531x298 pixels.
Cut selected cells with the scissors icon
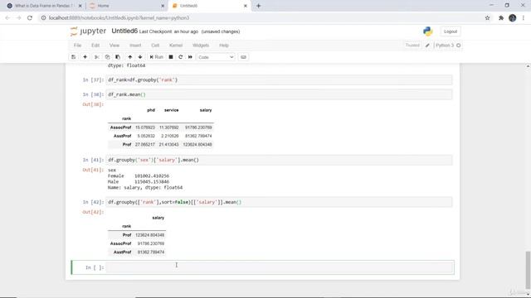(x=96, y=57)
